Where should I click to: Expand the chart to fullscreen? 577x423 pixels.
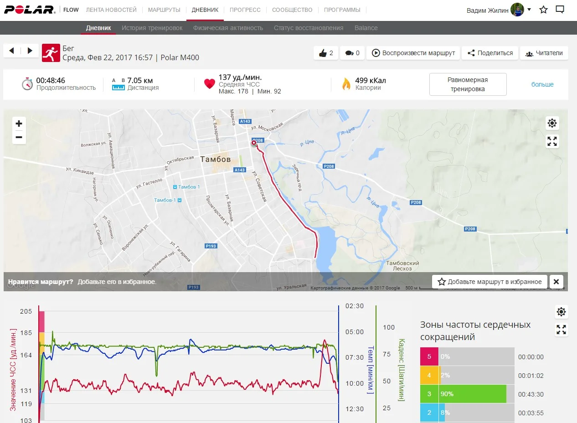(562, 330)
